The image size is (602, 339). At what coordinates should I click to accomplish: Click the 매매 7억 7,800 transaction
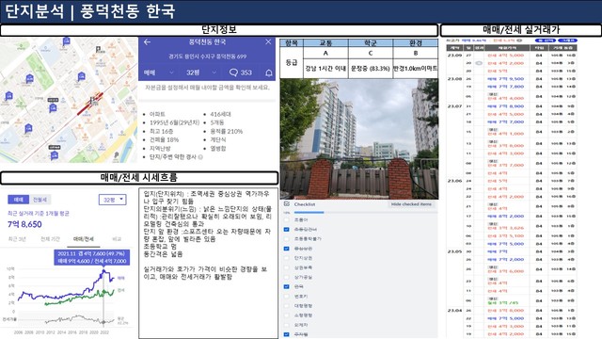tap(506, 87)
